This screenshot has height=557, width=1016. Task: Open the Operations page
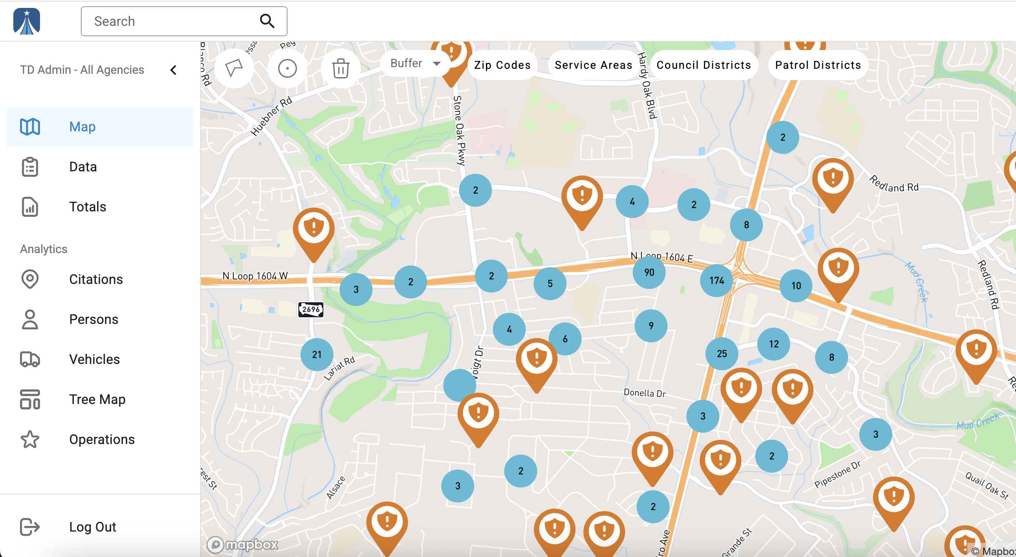tap(100, 439)
